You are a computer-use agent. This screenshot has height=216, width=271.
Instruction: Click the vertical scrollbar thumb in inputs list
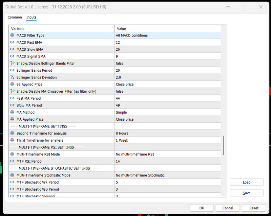(224, 145)
